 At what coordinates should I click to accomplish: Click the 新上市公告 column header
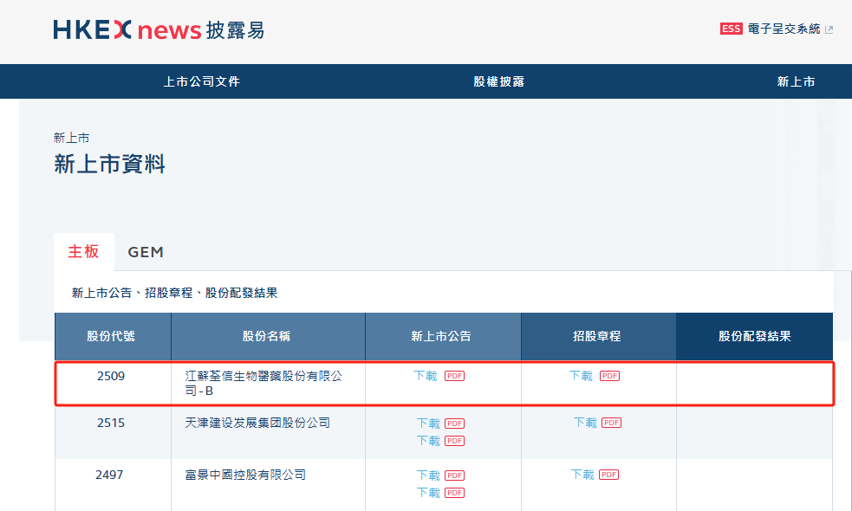[x=443, y=336]
